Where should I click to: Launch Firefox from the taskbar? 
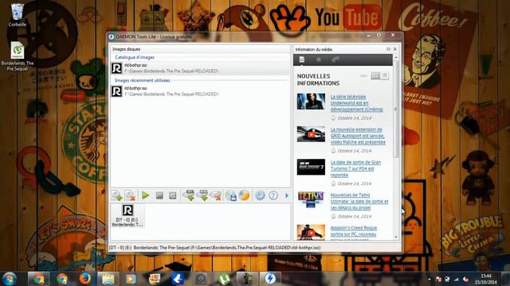[85, 279]
